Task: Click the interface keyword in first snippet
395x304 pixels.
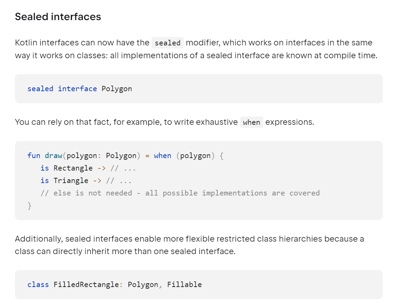Action: click(x=77, y=89)
